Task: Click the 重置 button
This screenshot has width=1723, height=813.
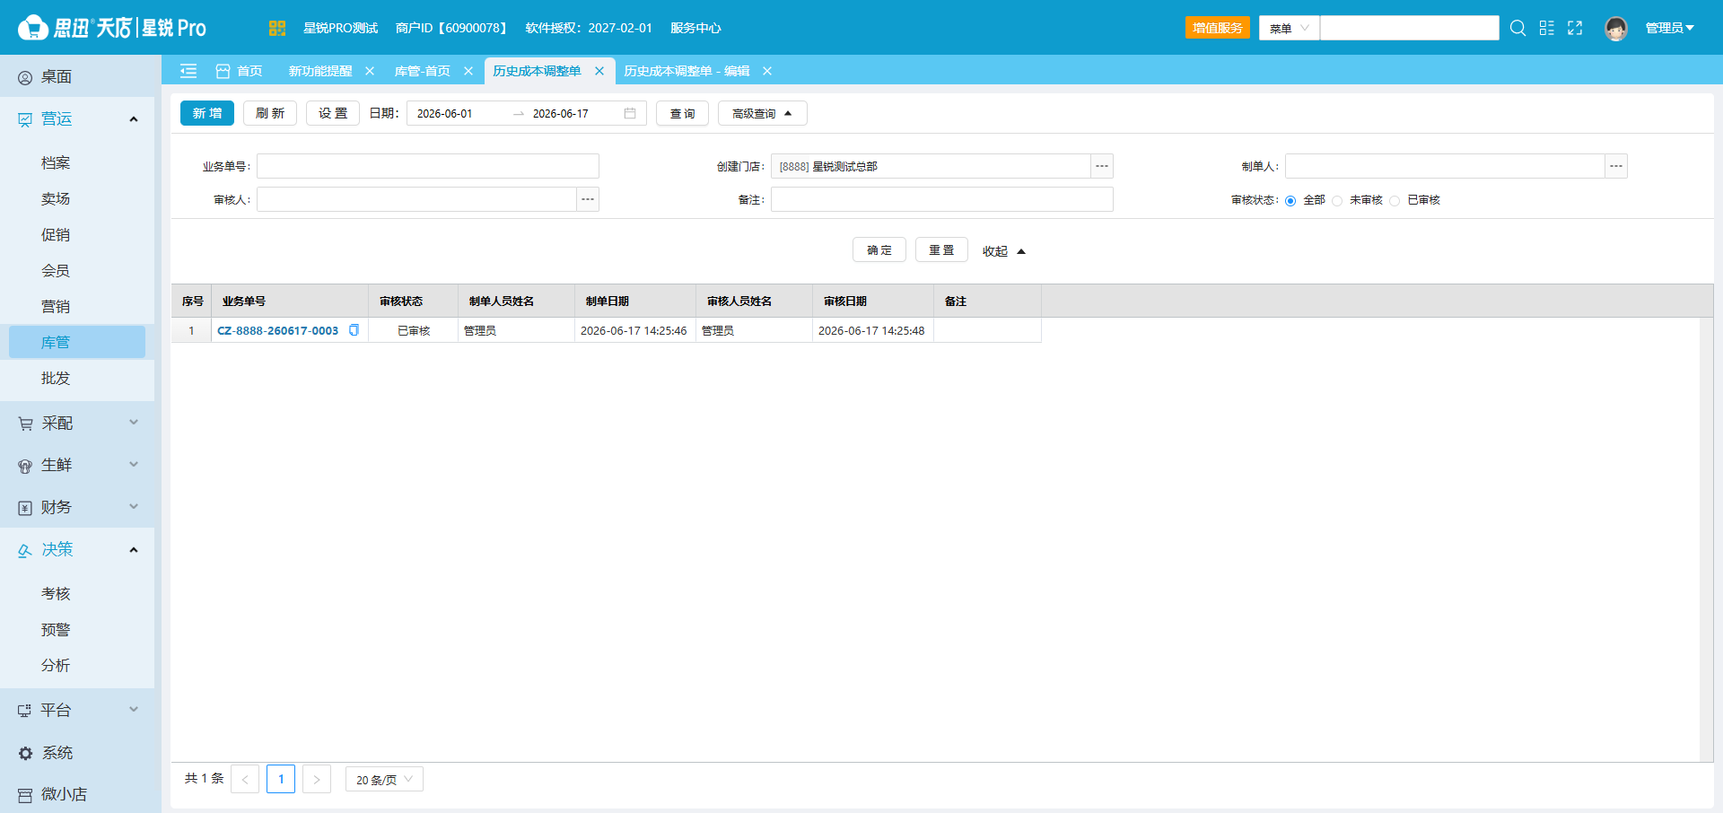Action: (x=941, y=249)
